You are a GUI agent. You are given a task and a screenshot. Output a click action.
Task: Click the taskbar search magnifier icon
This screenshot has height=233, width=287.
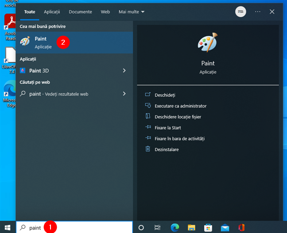pos(23,228)
